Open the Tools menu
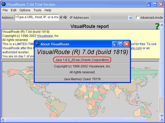 (x=37, y=10)
